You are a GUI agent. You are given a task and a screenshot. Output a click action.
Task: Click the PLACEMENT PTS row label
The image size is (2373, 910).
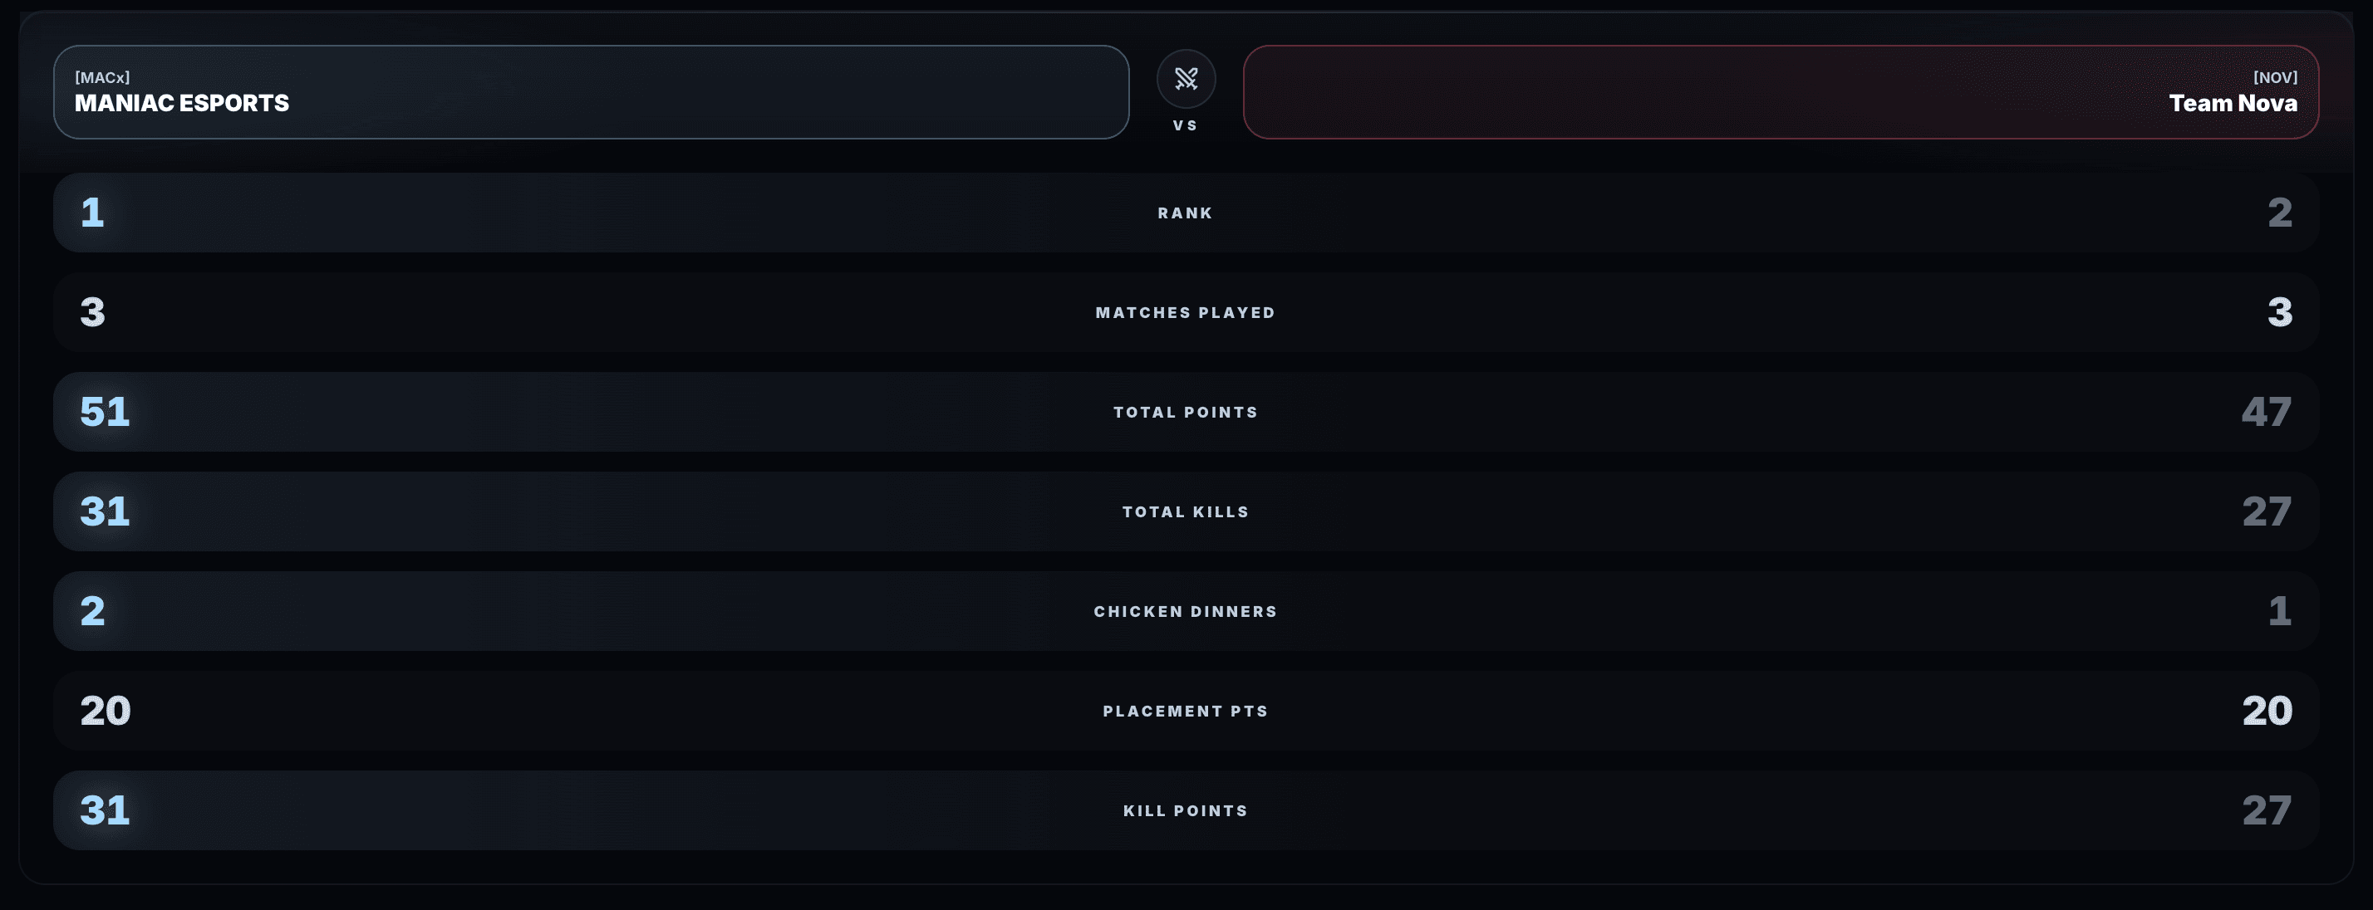click(x=1186, y=712)
